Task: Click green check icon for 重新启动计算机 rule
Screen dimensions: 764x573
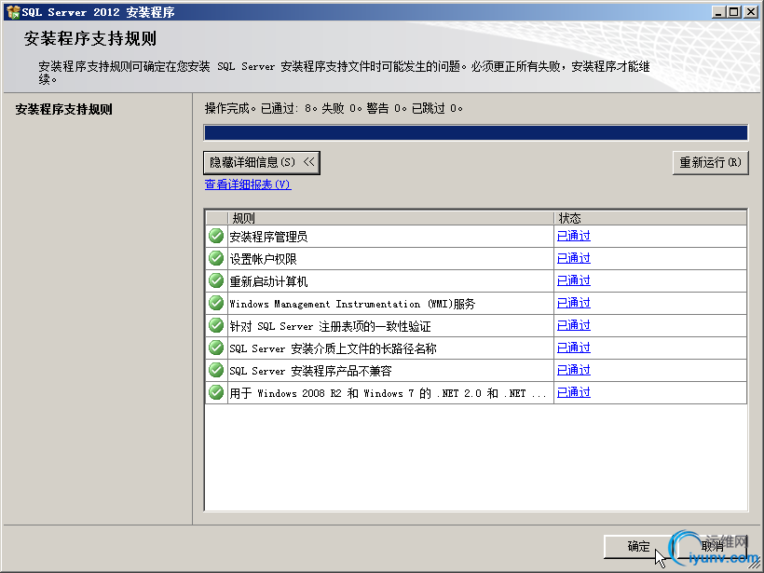Action: coord(216,280)
